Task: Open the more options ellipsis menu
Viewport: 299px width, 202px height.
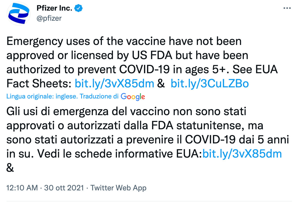Action: pos(287,8)
